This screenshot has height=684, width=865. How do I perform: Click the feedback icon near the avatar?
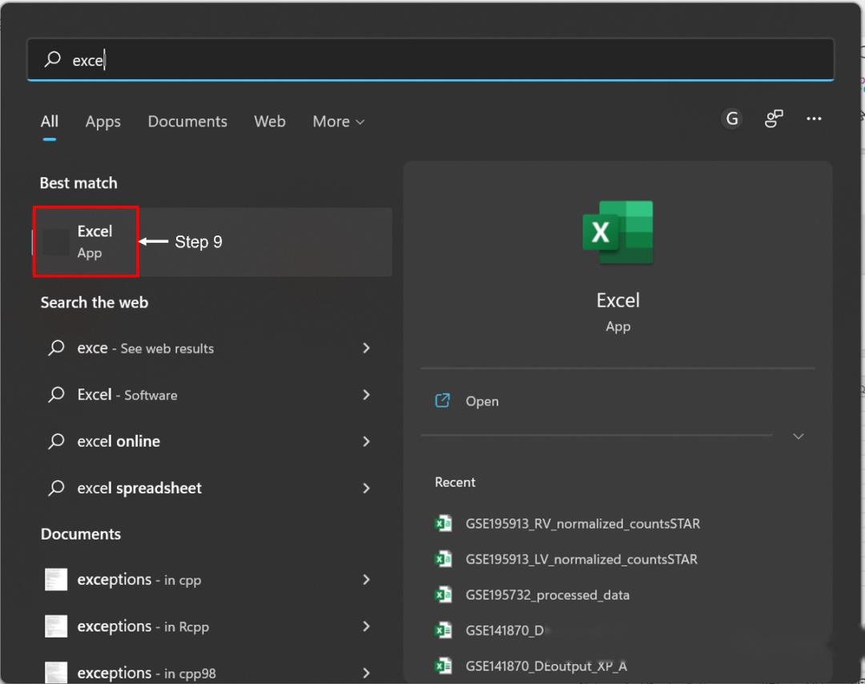(x=773, y=119)
